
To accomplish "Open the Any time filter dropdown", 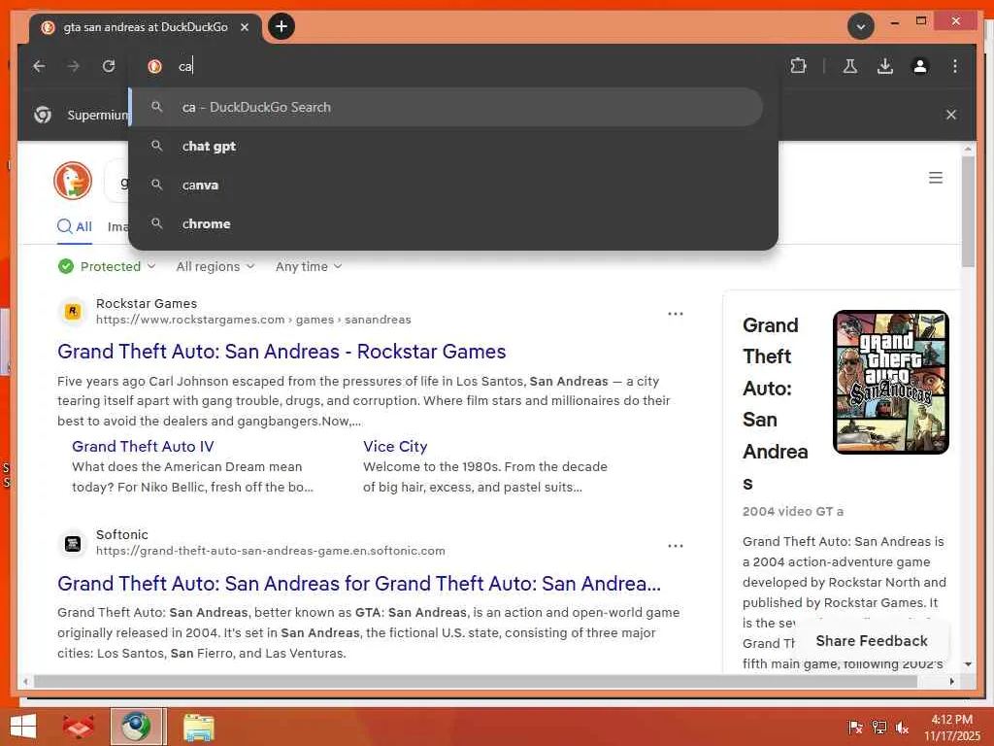I will point(309,266).
